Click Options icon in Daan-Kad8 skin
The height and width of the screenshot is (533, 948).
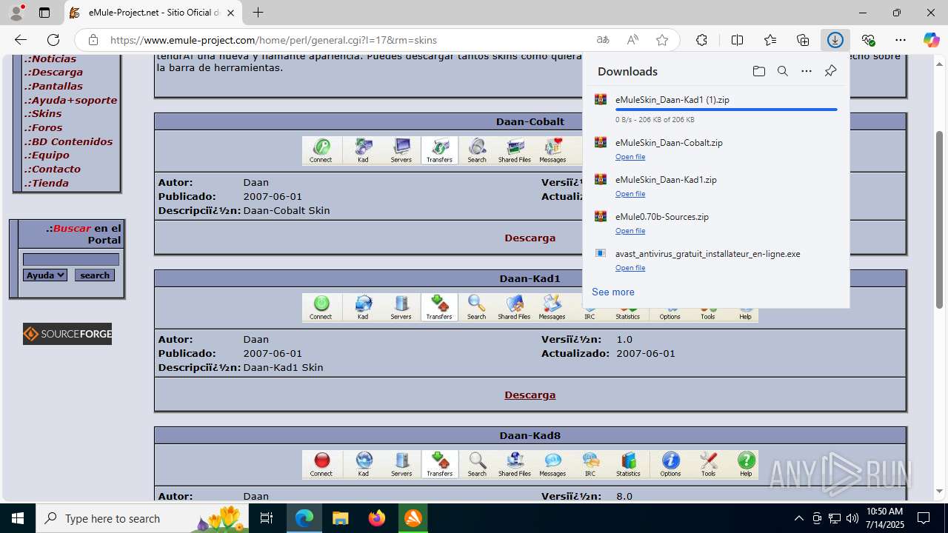[x=670, y=464]
